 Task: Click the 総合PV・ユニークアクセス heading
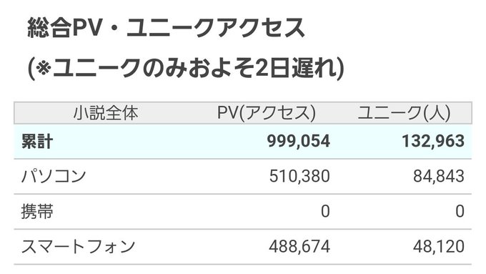coord(166,28)
